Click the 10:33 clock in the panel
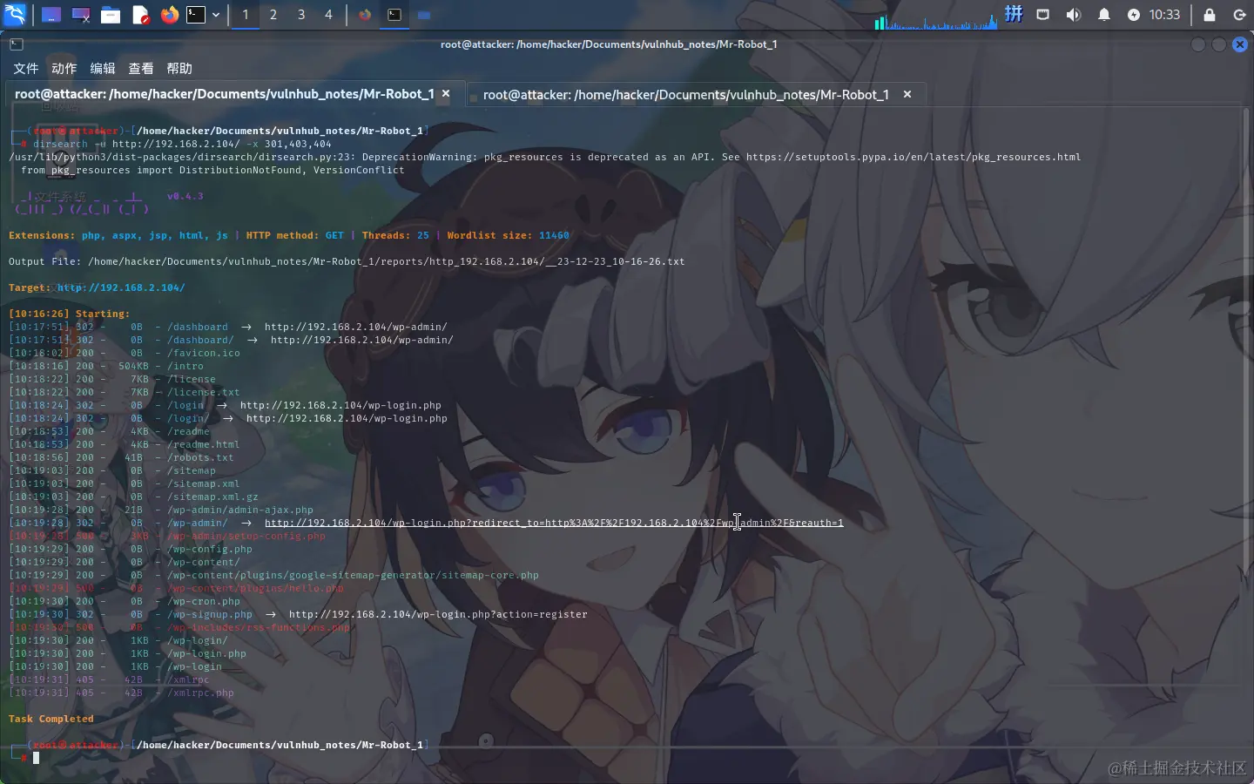1254x784 pixels. 1164,15
